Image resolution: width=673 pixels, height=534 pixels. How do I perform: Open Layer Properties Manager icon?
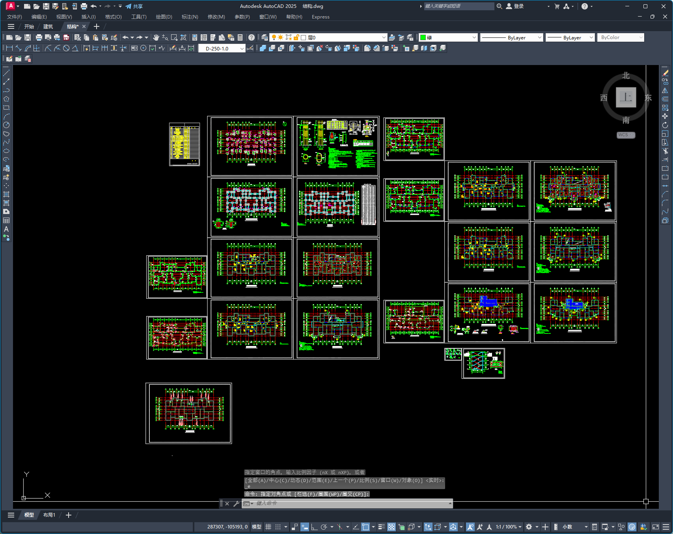coord(265,37)
